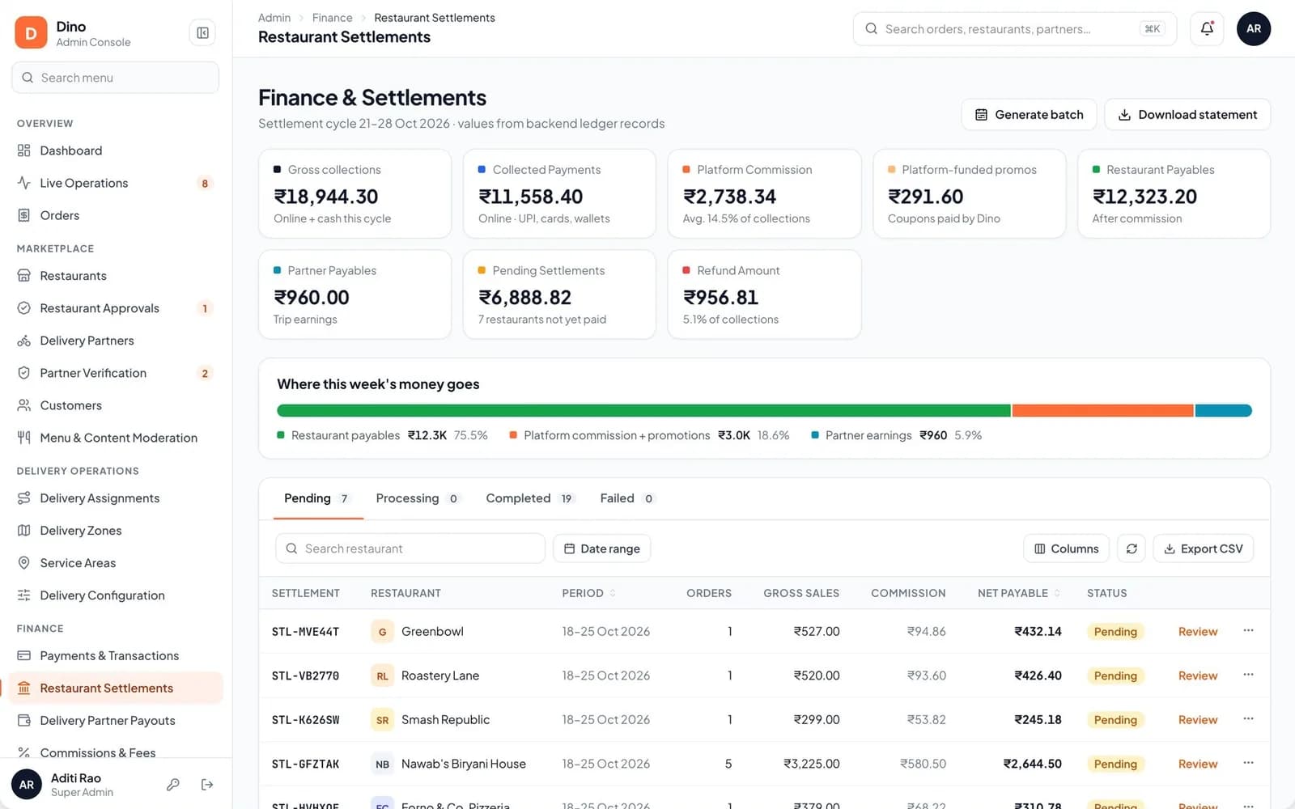1295x809 pixels.
Task: Click the green Restaurant payables bar segment
Action: coord(643,411)
